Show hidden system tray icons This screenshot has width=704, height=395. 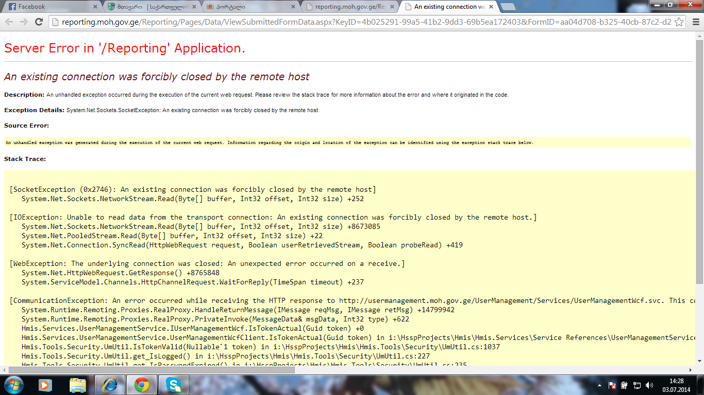599,385
